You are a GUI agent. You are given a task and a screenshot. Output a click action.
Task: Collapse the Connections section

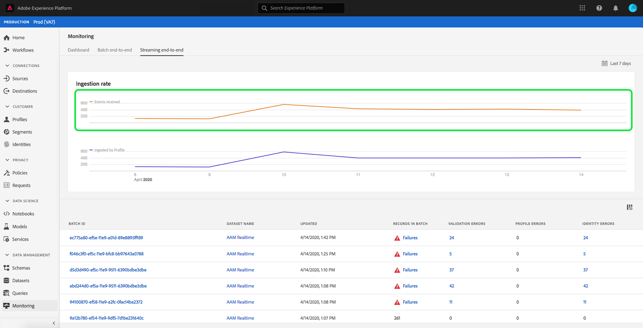[7, 66]
